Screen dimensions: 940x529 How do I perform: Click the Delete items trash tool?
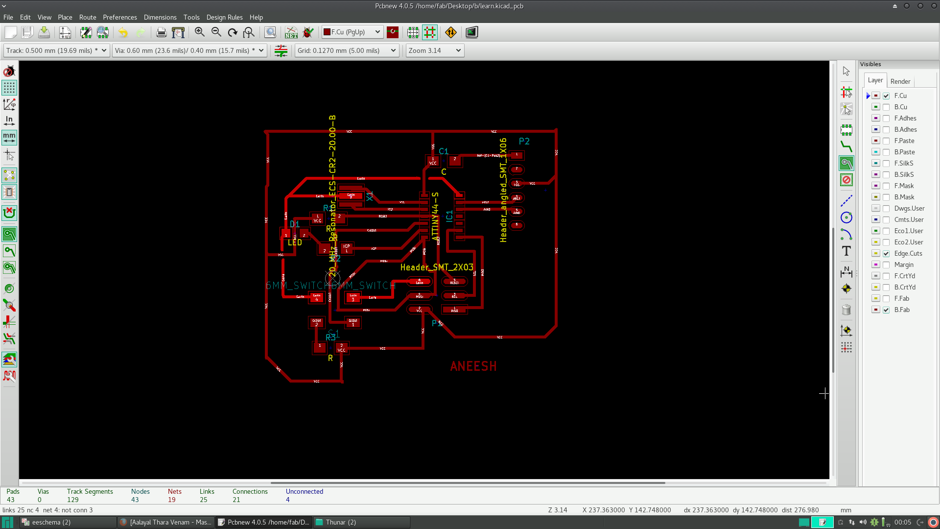click(x=846, y=310)
